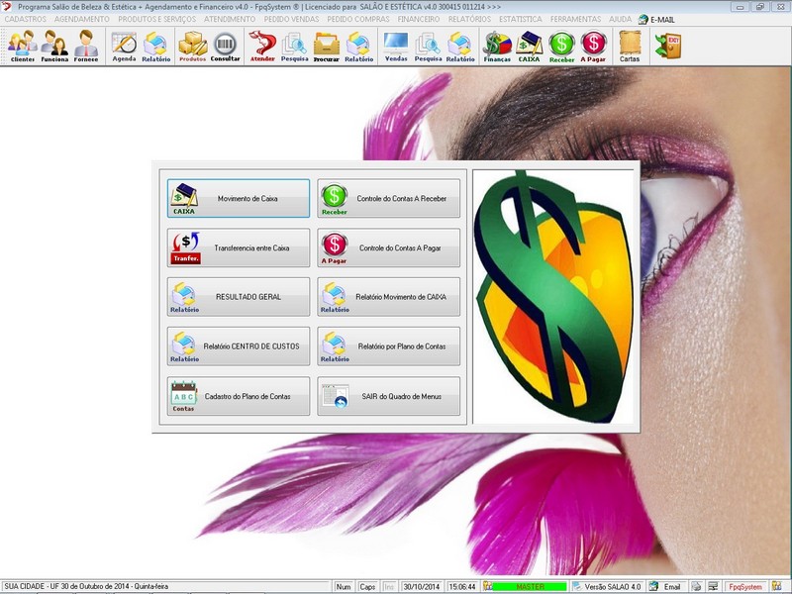Click the exit door toolbar icon

point(667,46)
